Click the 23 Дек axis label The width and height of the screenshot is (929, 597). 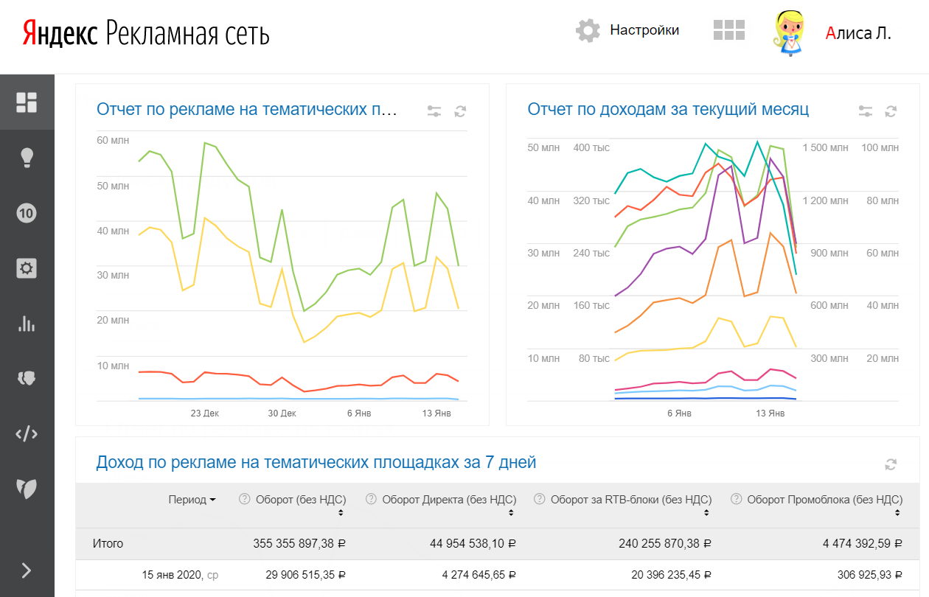point(205,413)
